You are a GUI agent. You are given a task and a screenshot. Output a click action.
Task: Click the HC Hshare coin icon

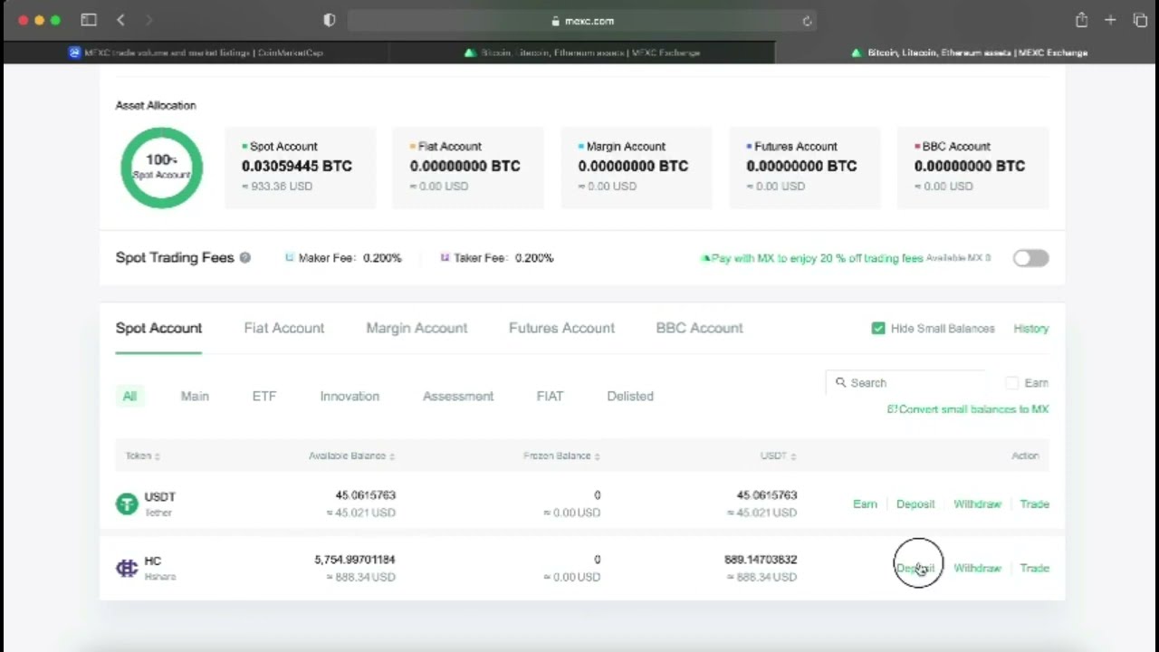[127, 569]
